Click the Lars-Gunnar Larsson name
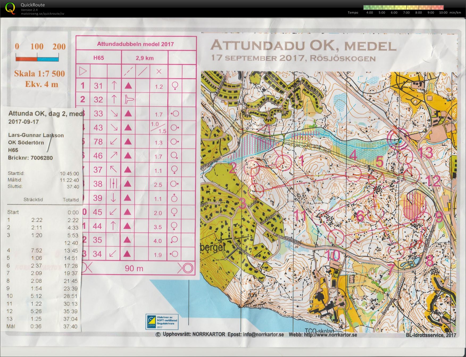This screenshot has height=357, width=466. [36, 135]
